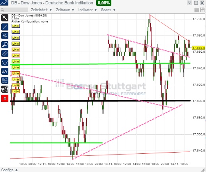Close the chart window
The height and width of the screenshot is (172, 206).
[x=202, y=3]
